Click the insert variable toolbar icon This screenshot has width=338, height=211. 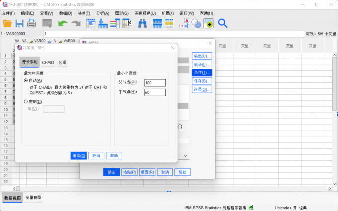click(169, 23)
